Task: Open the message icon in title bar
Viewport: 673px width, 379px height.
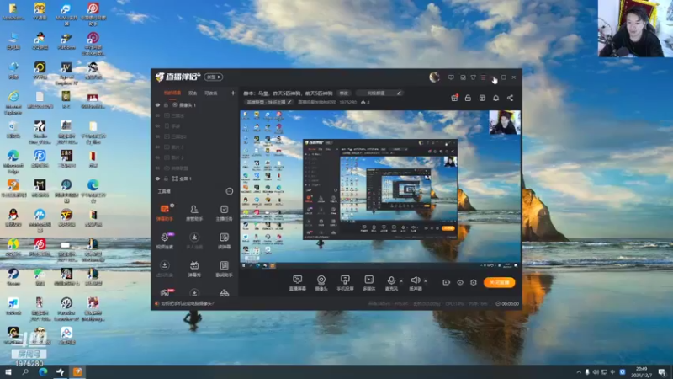Action: (451, 77)
